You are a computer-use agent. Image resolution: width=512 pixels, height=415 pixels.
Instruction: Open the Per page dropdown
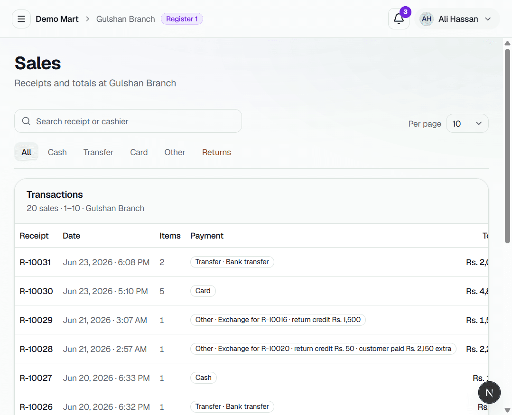pyautogui.click(x=467, y=123)
